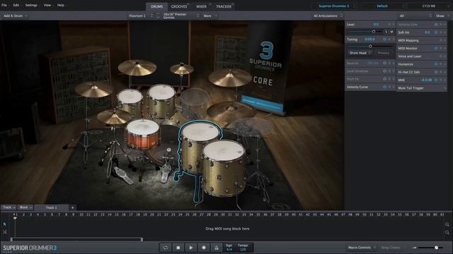453x254 pixels.
Task: Open the Track menu button
Action: coord(9,207)
